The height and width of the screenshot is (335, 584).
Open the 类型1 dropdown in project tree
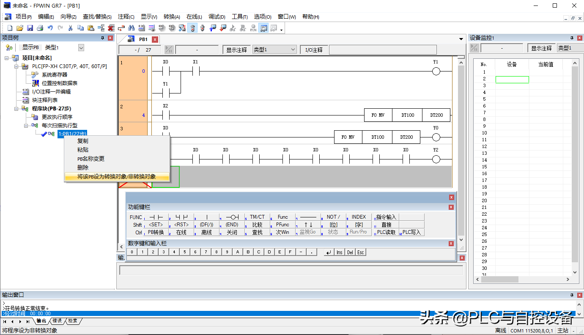click(81, 48)
